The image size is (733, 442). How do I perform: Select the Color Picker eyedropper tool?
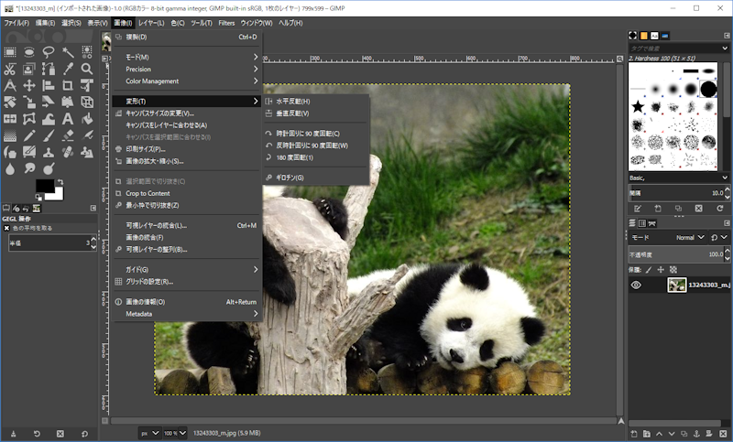tap(68, 69)
